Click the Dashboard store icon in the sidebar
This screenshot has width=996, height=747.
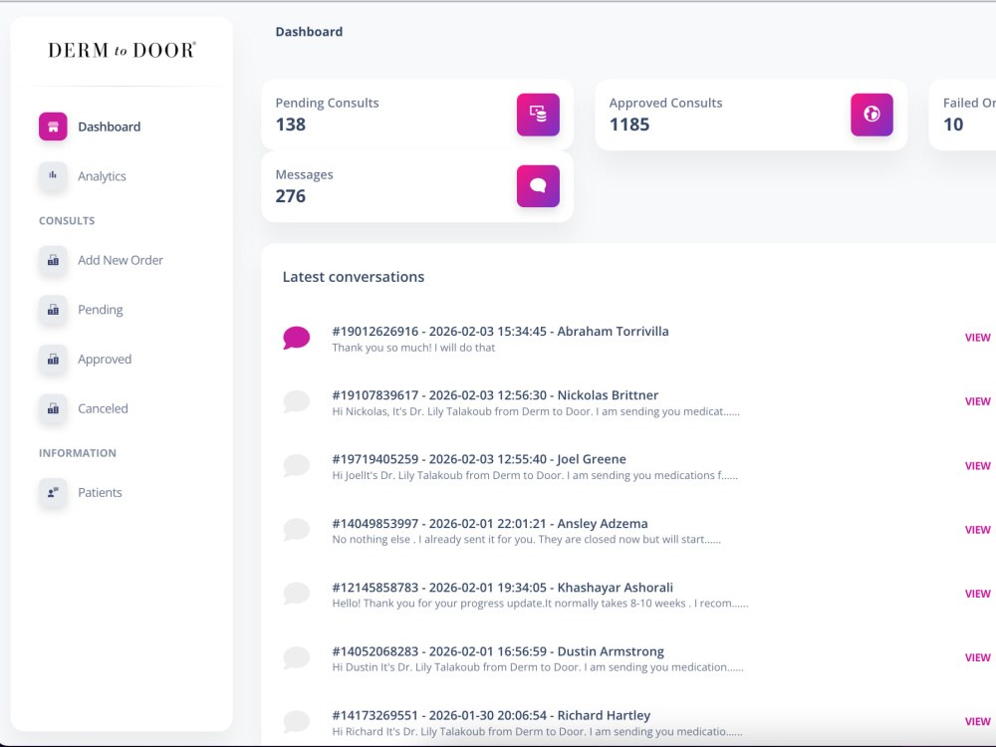point(53,126)
